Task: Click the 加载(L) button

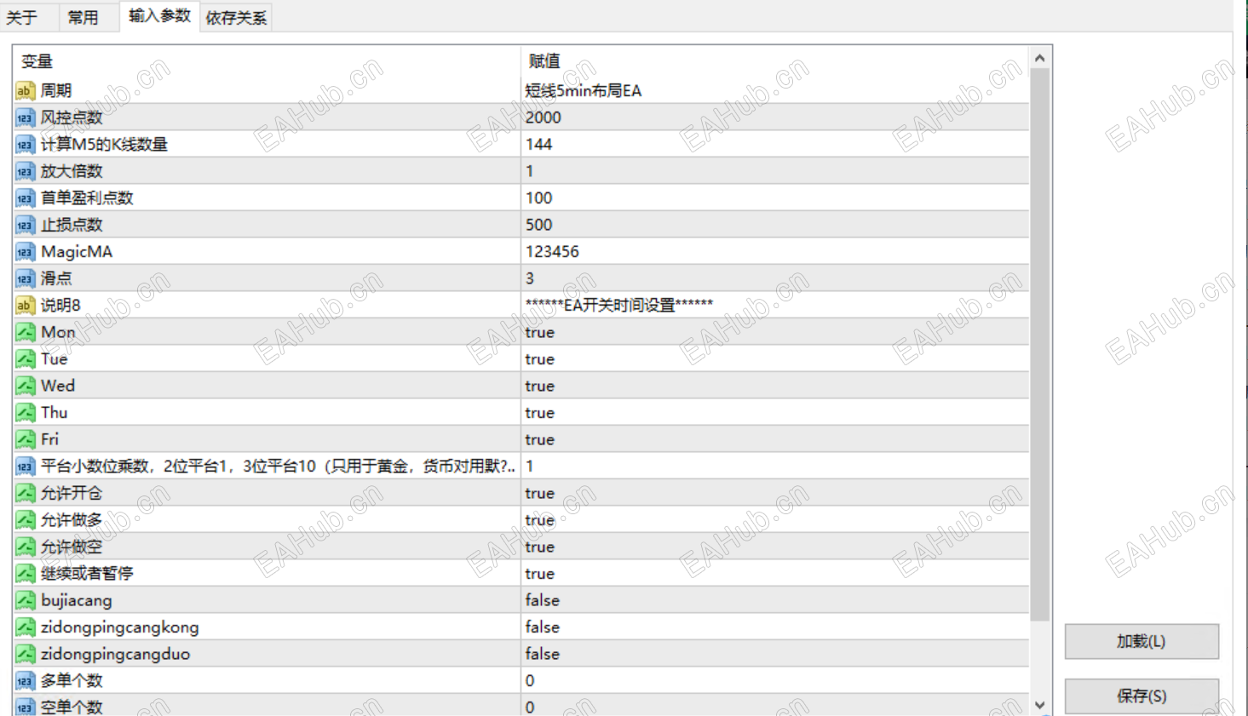Action: coord(1142,641)
